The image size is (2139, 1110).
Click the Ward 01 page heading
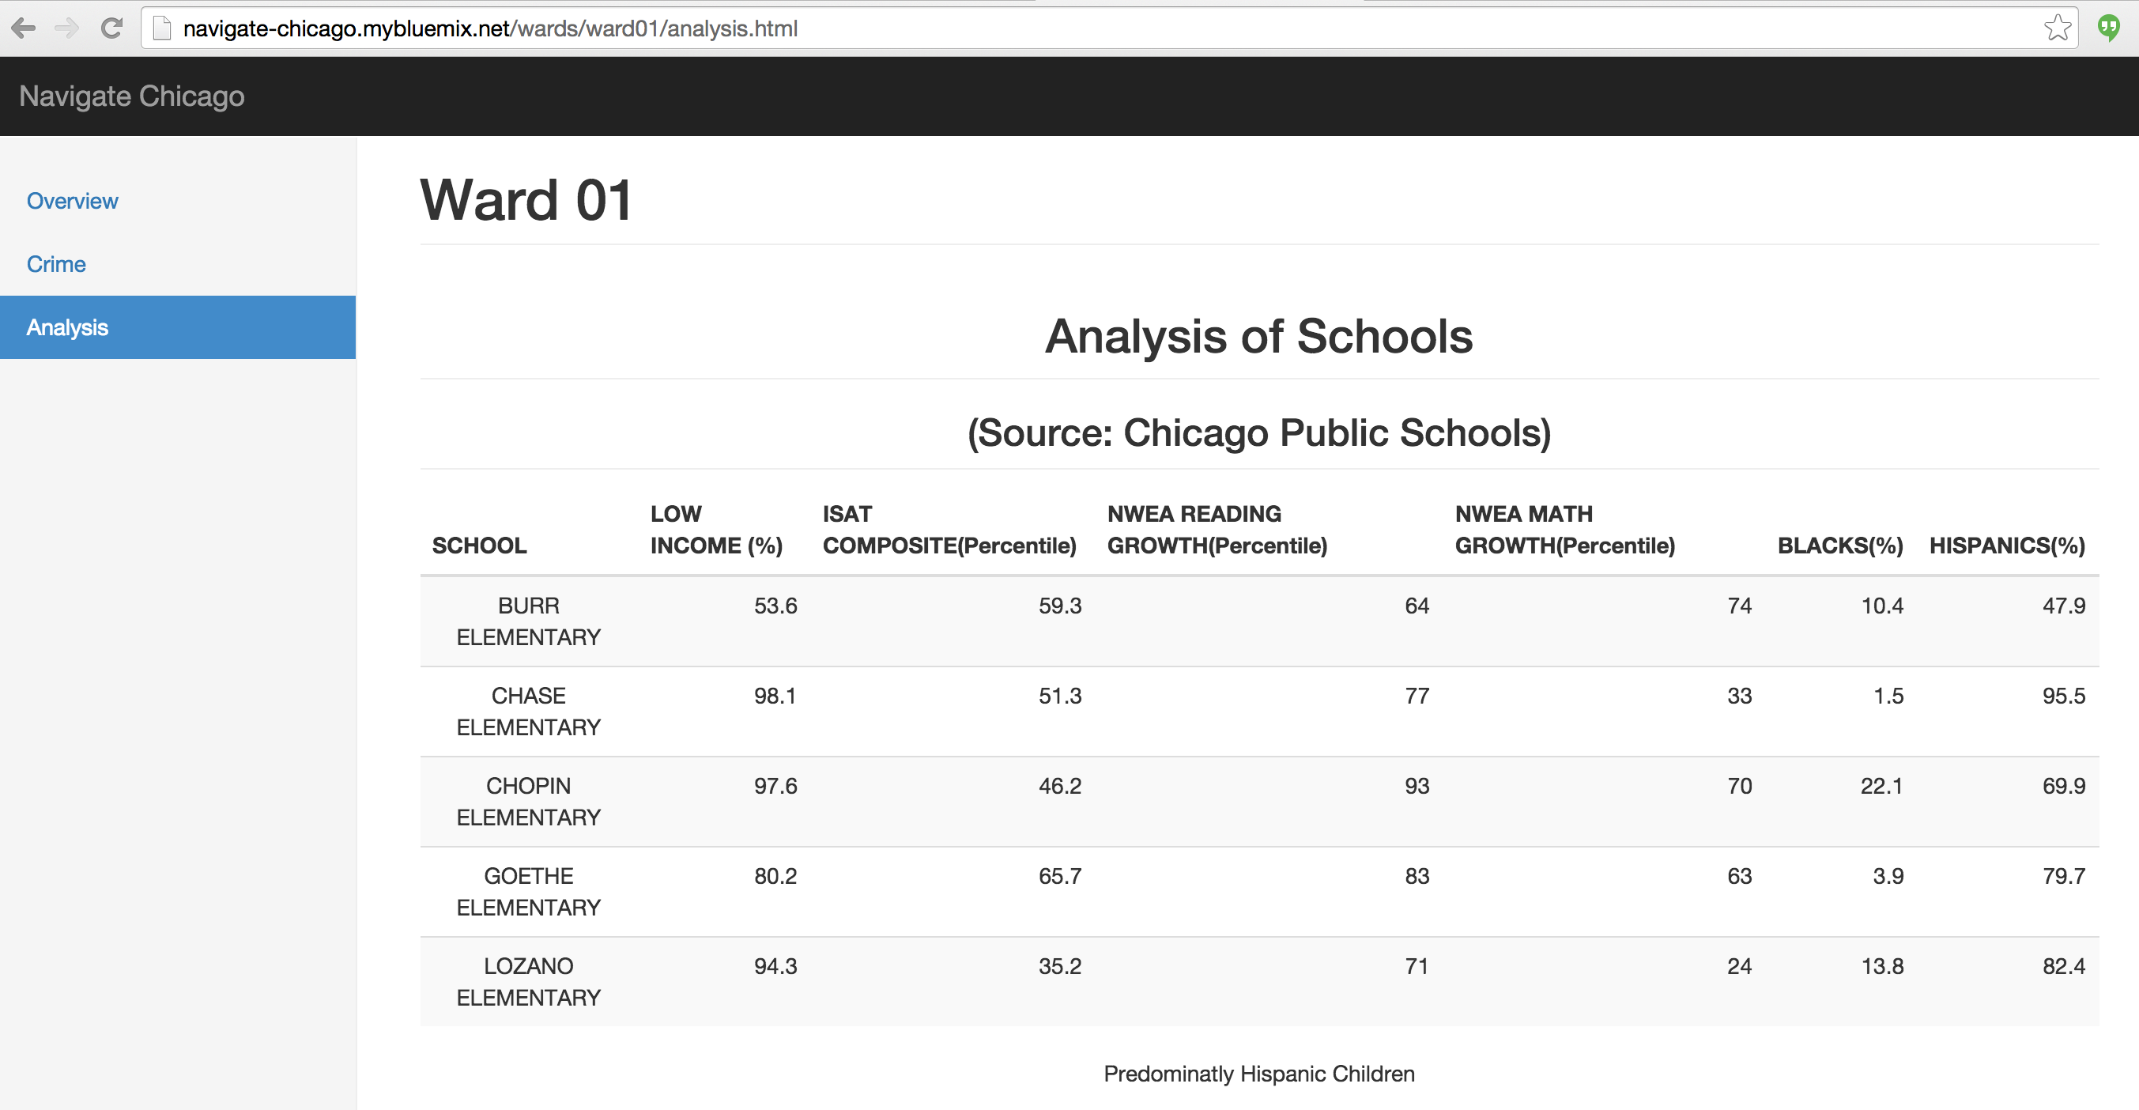coord(526,200)
